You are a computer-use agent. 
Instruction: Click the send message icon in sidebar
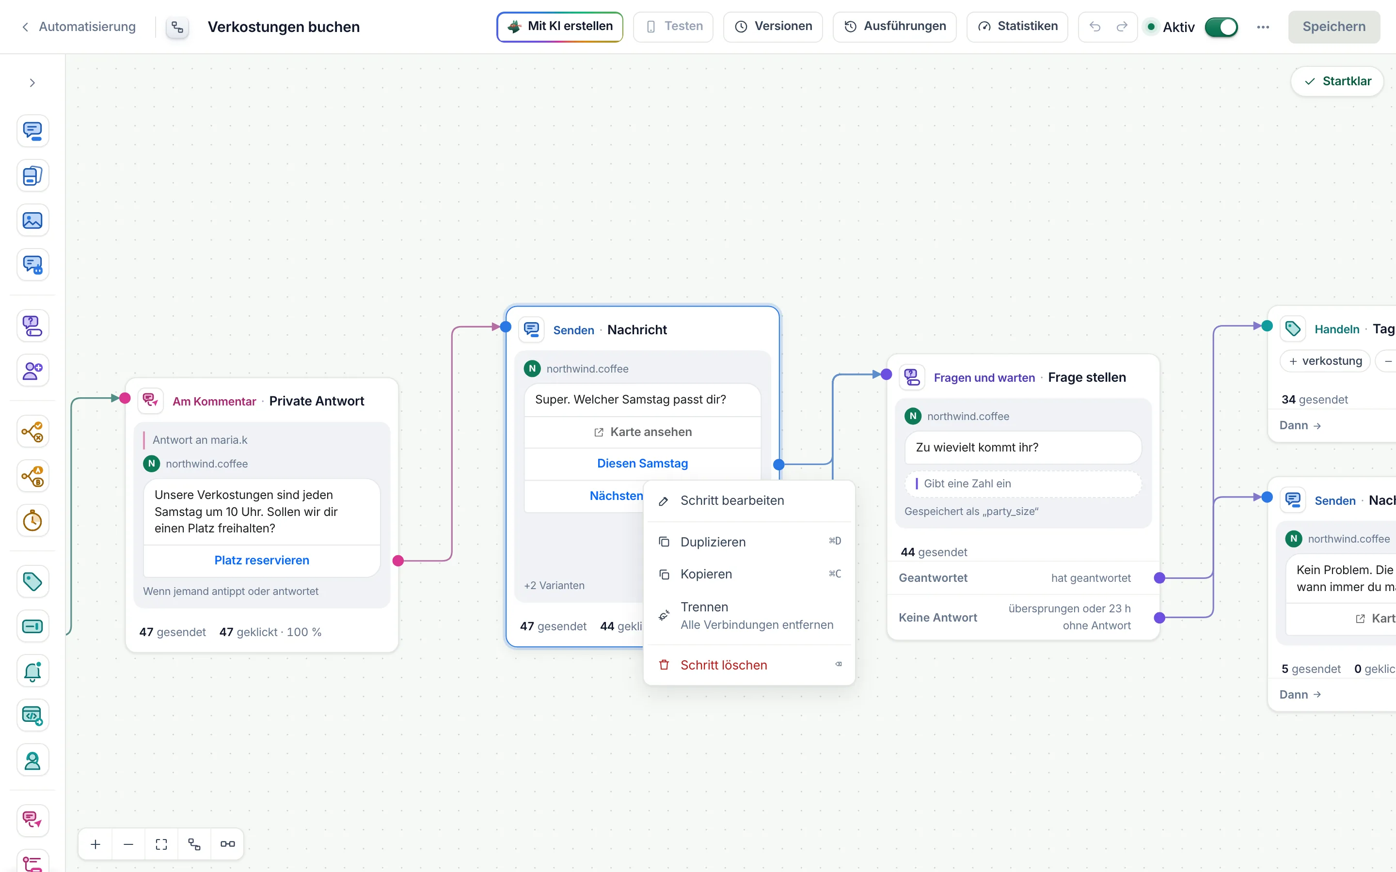(32, 131)
